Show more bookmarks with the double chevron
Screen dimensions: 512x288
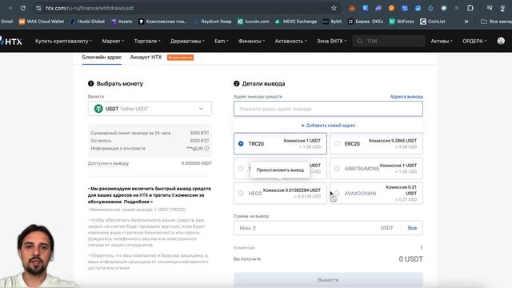click(466, 22)
